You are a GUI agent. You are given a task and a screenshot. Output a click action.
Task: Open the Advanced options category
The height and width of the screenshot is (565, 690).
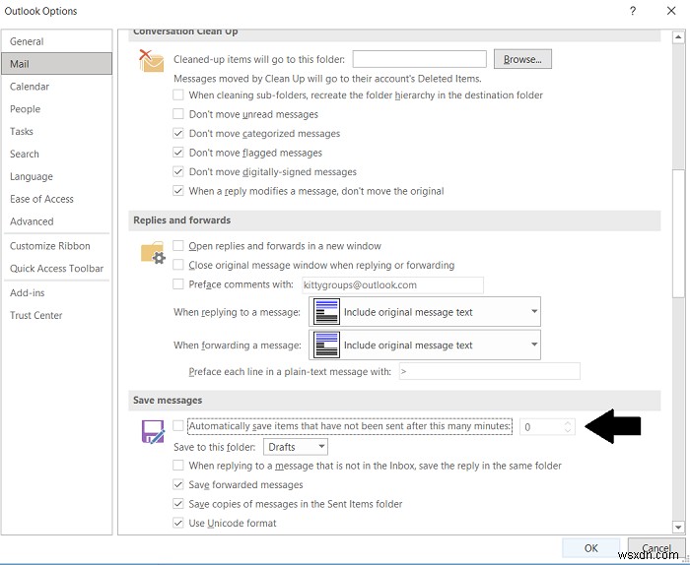pyautogui.click(x=57, y=221)
